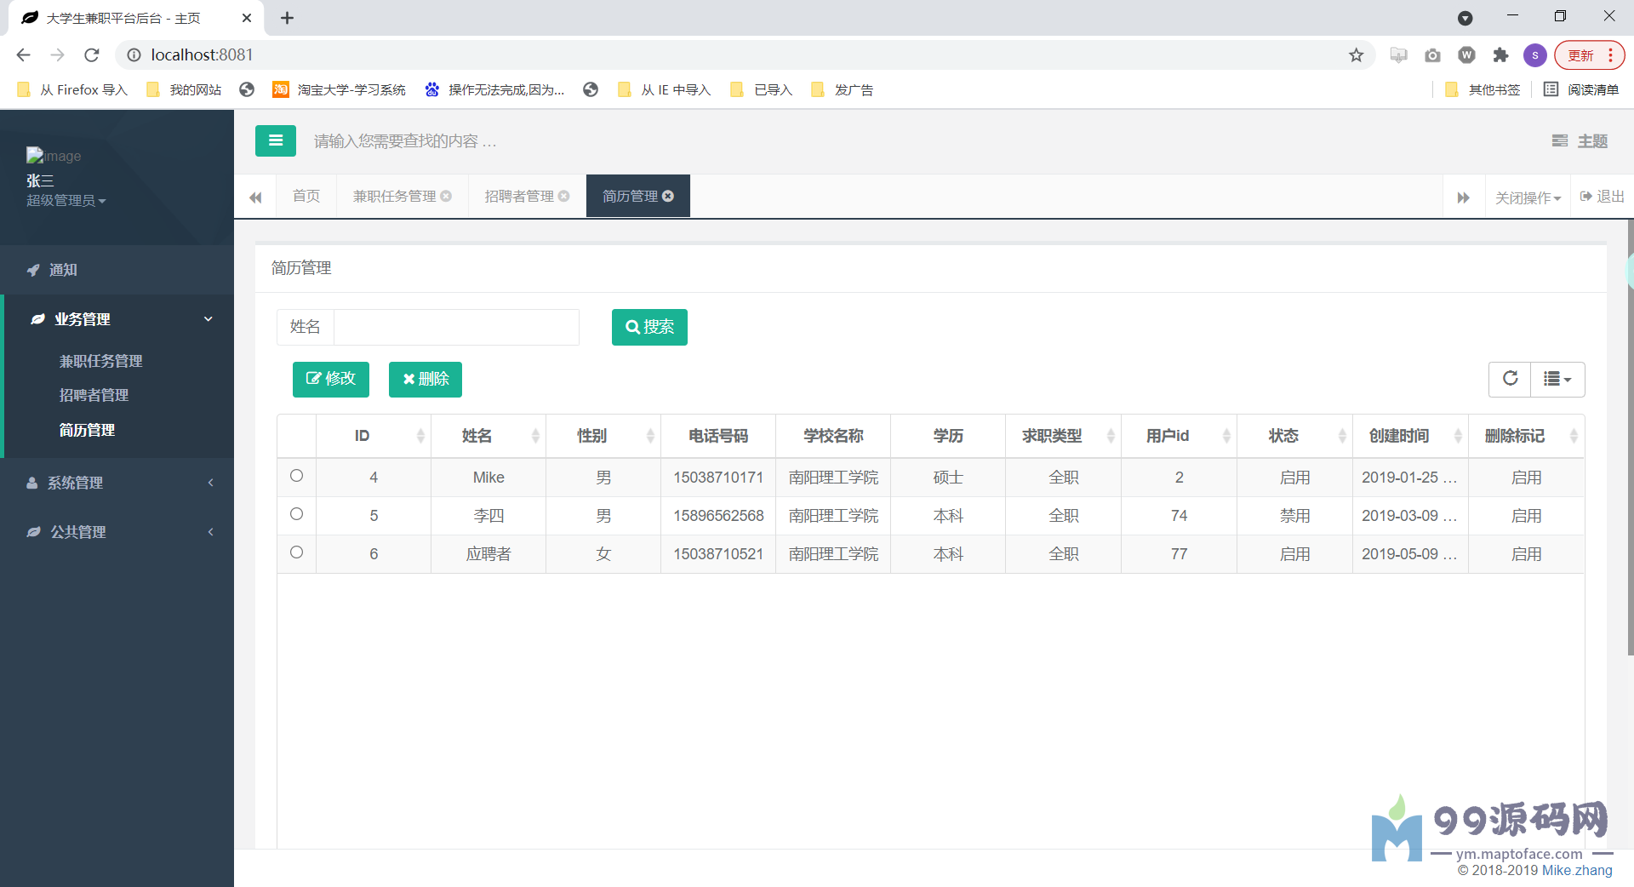Open the tab search dropdown in title bar
1634x887 pixels.
click(x=1465, y=18)
